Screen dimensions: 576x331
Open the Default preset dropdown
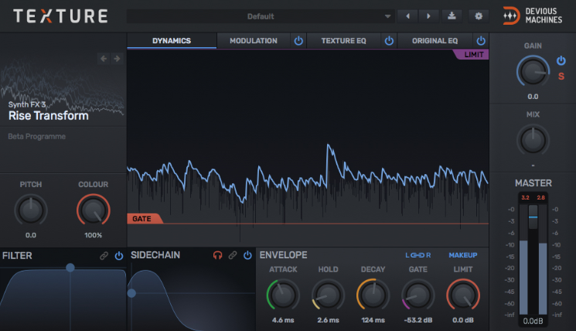tap(262, 15)
